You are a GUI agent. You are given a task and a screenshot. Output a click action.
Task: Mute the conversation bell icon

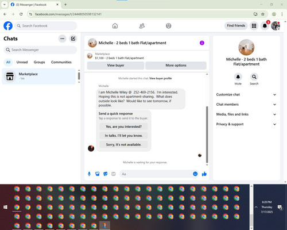click(238, 77)
